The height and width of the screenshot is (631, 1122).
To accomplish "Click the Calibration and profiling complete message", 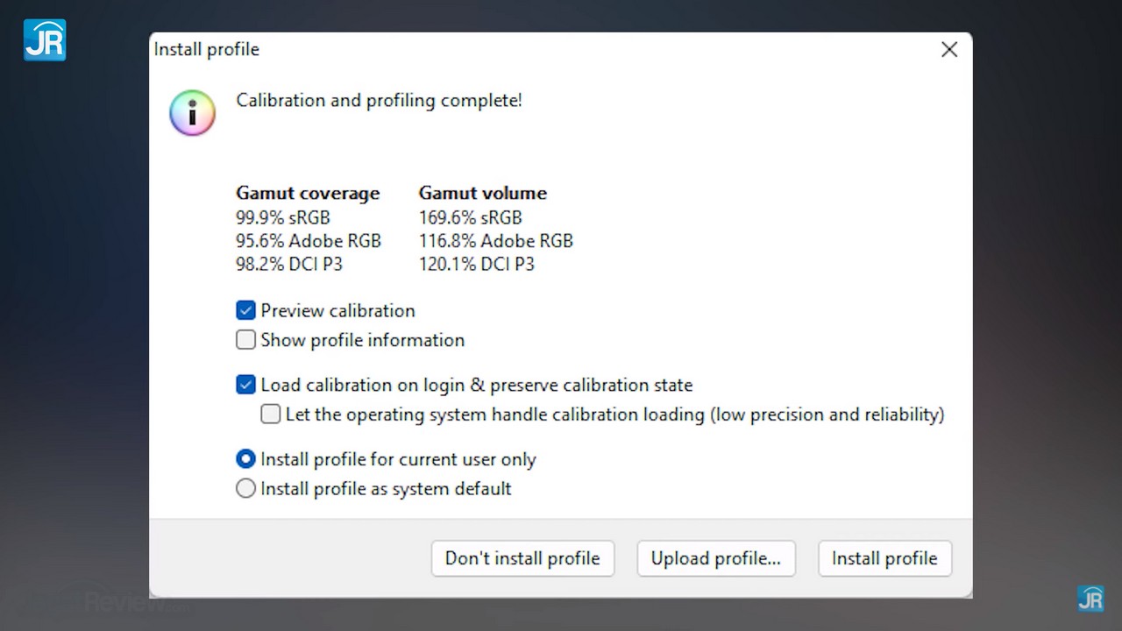I will coord(379,101).
